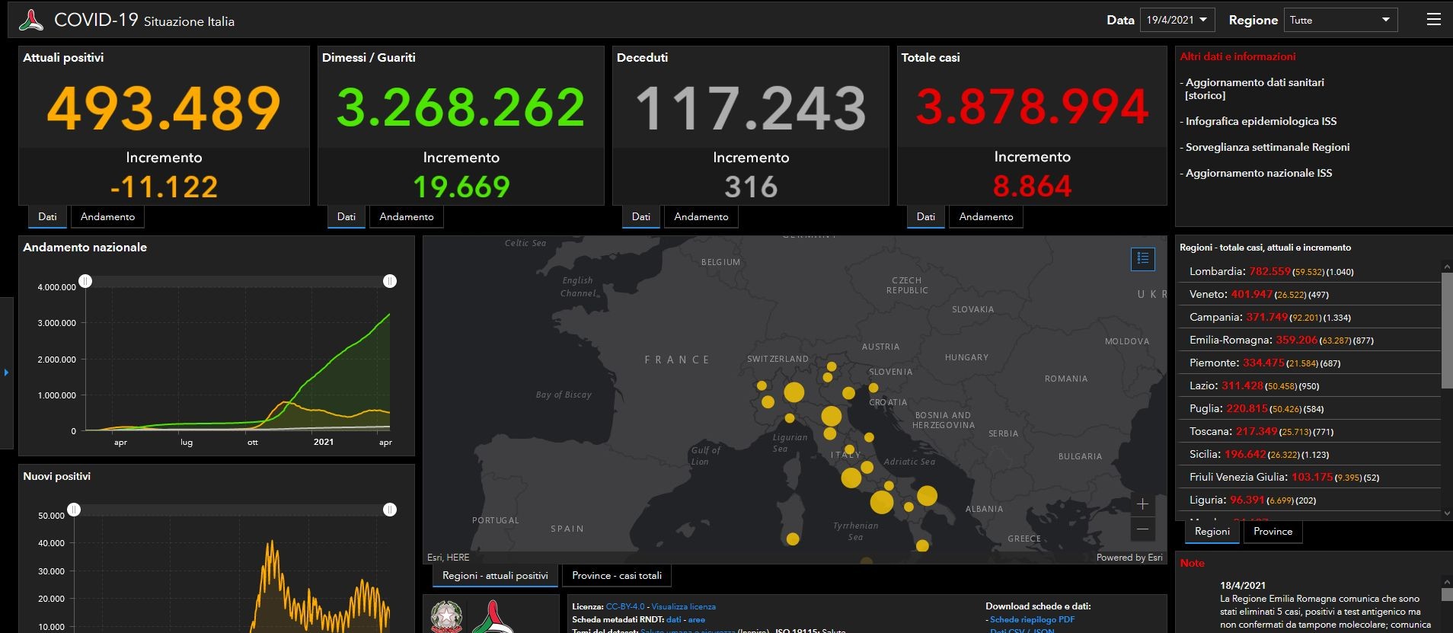Open the map legend list icon
The height and width of the screenshot is (633, 1453).
1143,259
